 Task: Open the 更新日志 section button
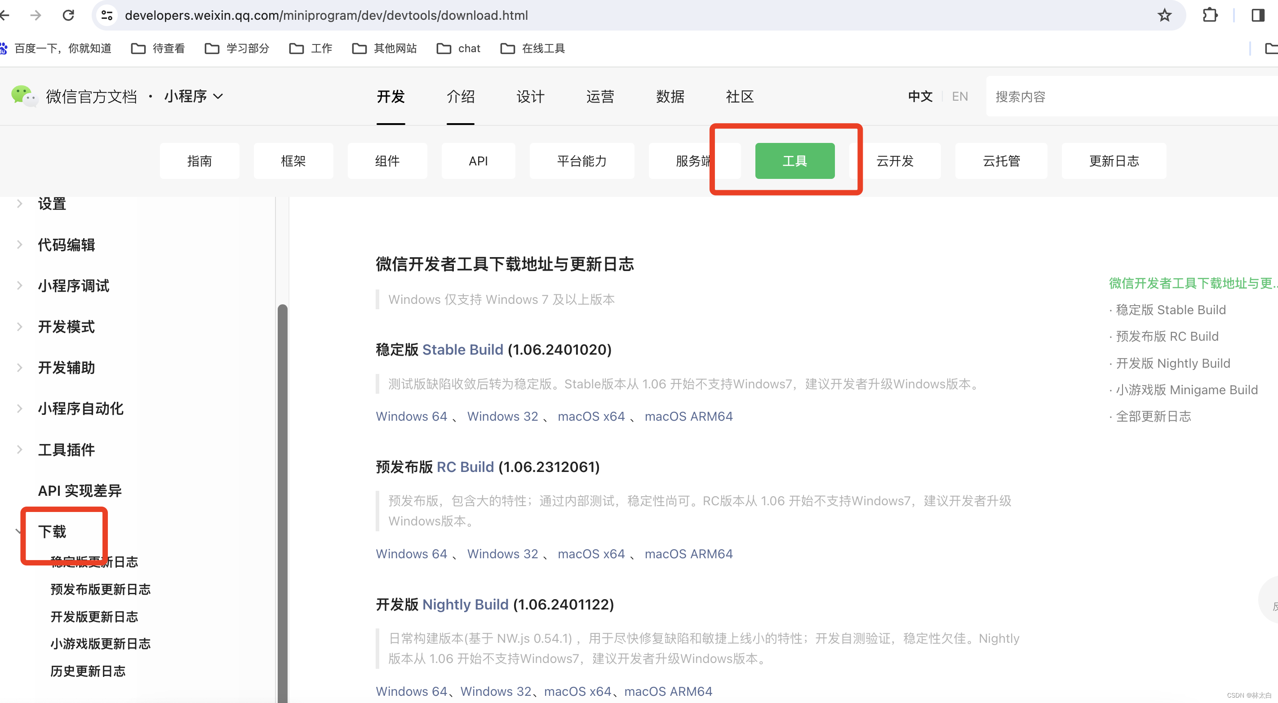pyautogui.click(x=1114, y=161)
